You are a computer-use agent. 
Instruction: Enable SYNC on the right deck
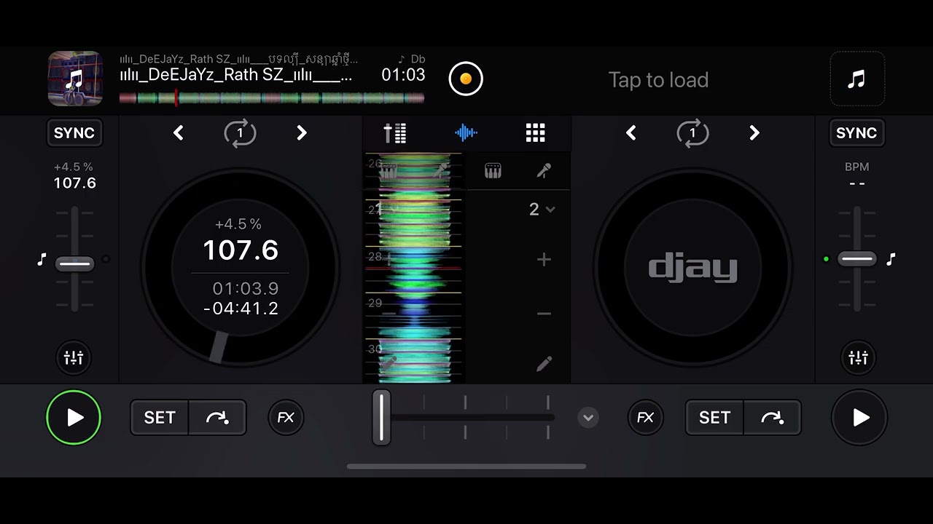(x=856, y=133)
